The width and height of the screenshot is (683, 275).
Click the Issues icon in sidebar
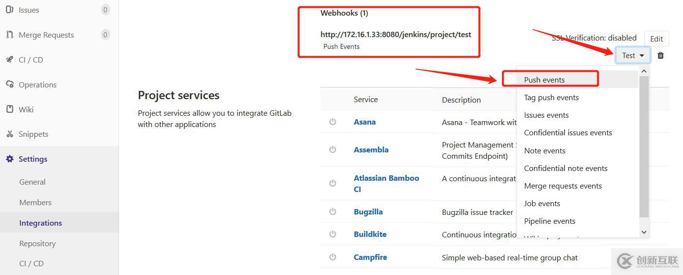(x=10, y=10)
